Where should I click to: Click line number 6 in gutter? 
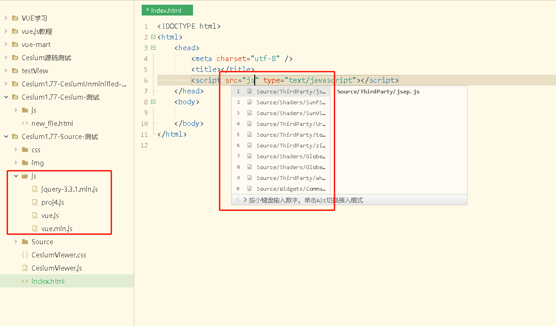tap(146, 80)
